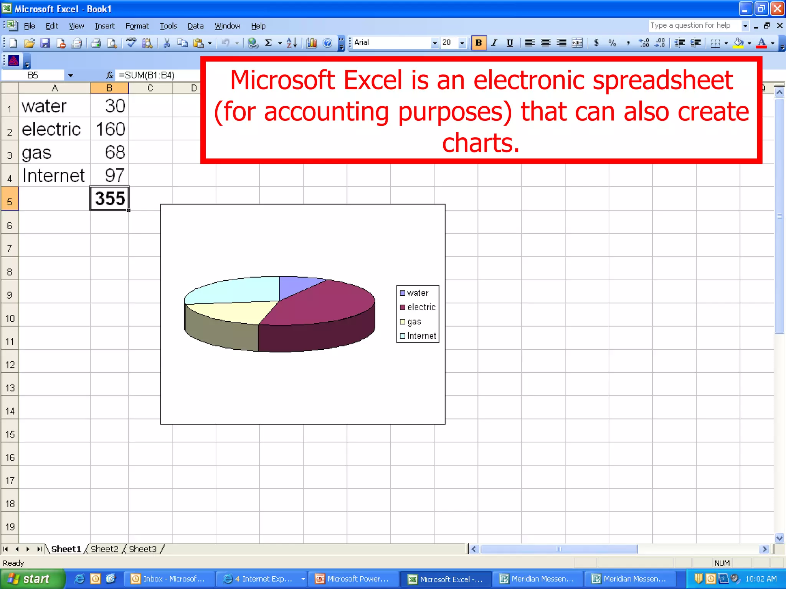The width and height of the screenshot is (786, 589).
Task: Open the Format menu
Action: 137,26
